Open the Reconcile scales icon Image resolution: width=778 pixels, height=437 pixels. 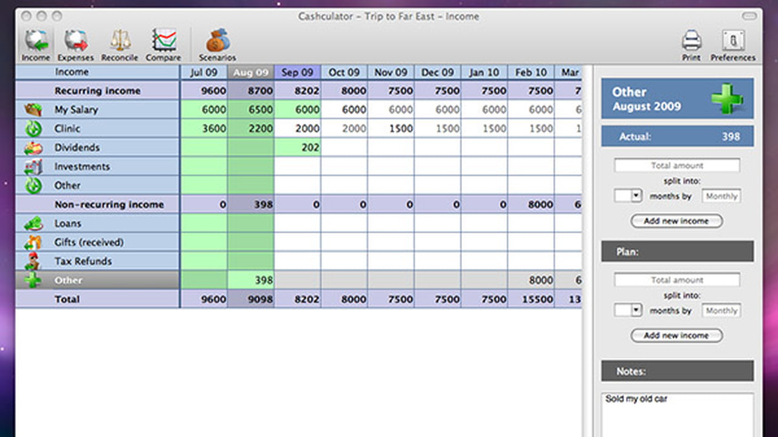(120, 45)
